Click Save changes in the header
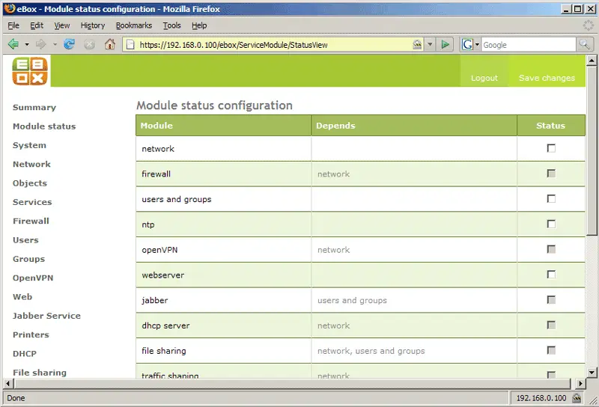The height and width of the screenshot is (407, 599). pos(547,78)
